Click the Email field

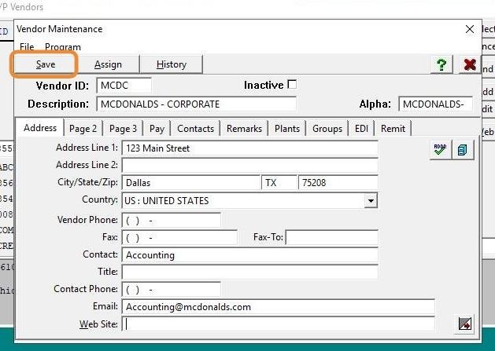279,306
